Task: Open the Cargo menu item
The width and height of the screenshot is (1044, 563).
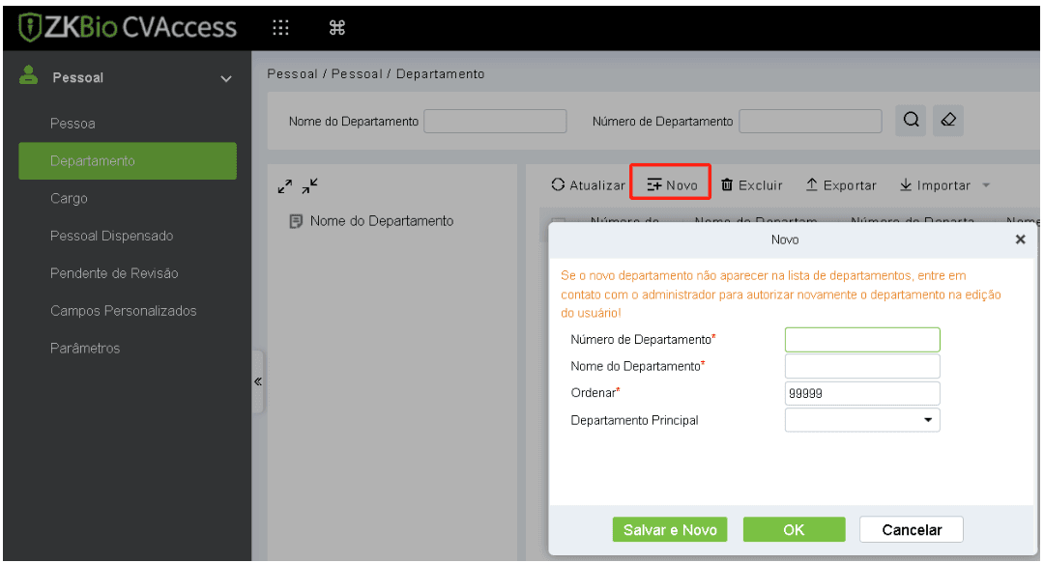Action: click(x=69, y=198)
